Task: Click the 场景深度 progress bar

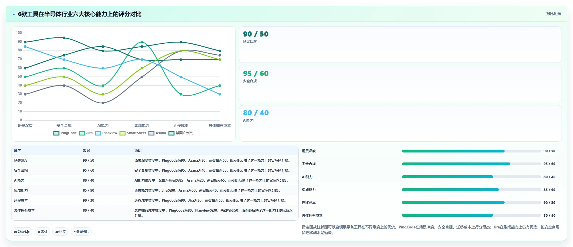Action: 471,151
